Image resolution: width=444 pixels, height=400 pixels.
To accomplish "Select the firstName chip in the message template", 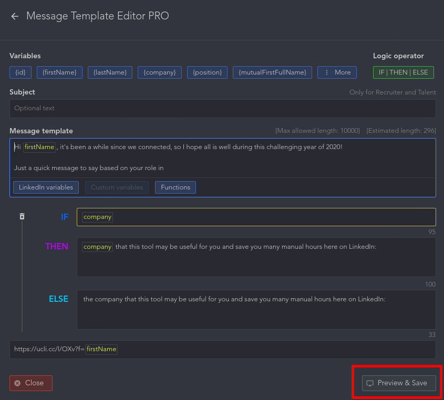I will [39, 147].
